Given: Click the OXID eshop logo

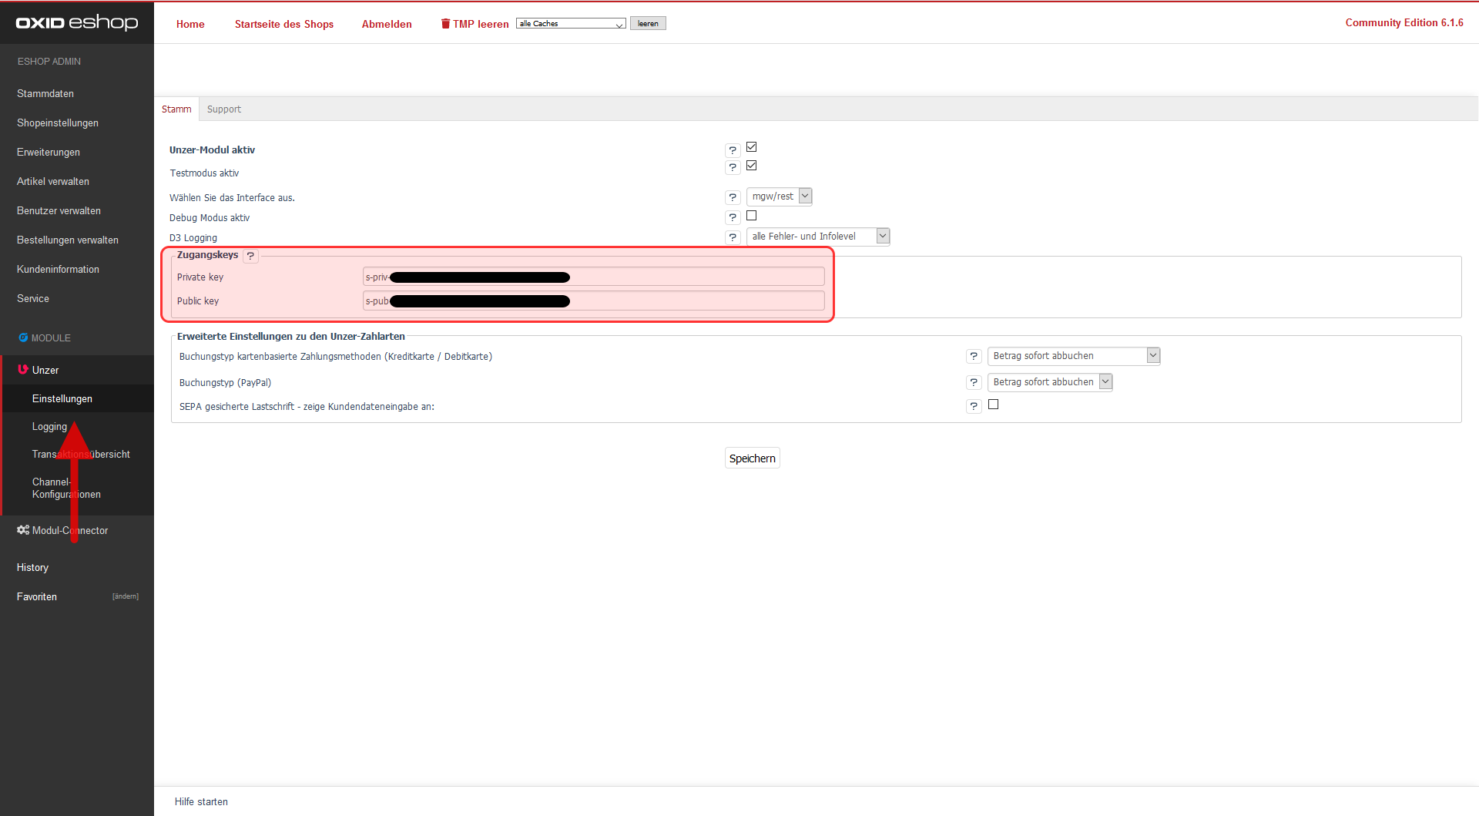Looking at the screenshot, I should pos(77,22).
